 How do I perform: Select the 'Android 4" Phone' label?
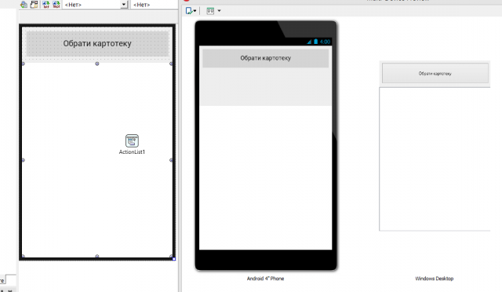click(265, 279)
